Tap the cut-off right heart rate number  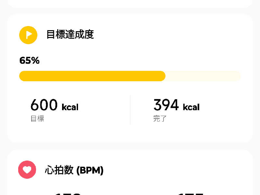[190, 194]
